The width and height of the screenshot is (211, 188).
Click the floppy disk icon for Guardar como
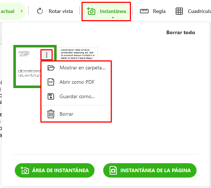(x=51, y=96)
